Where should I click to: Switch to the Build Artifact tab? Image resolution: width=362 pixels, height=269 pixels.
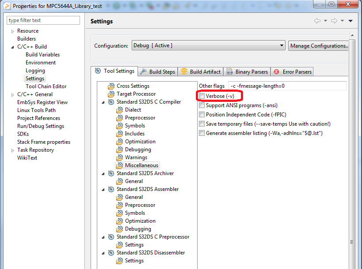[201, 71]
